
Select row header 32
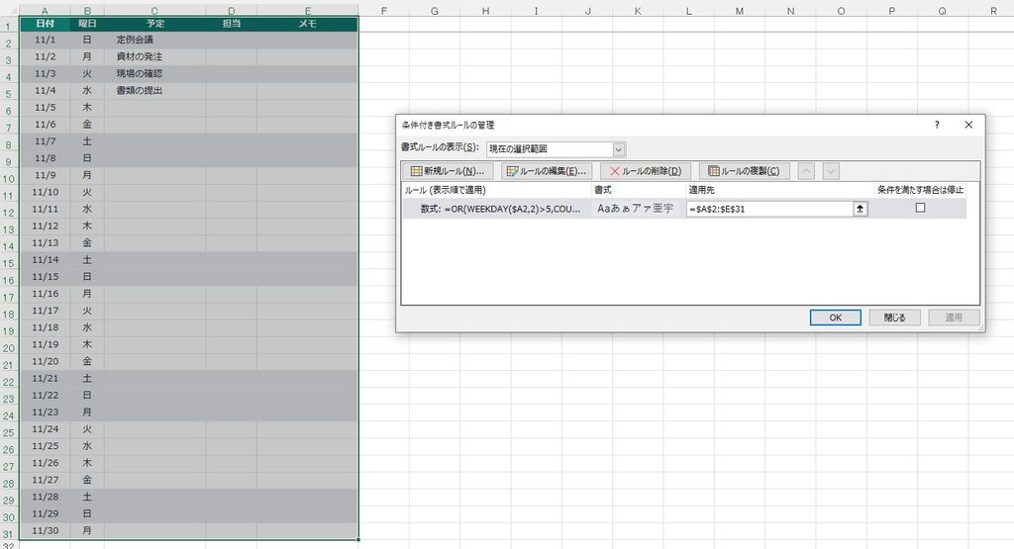click(8, 545)
